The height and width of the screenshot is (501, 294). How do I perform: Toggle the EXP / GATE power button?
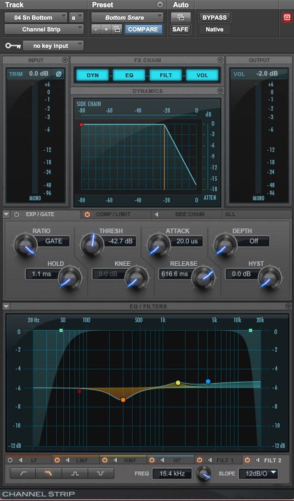(17, 215)
